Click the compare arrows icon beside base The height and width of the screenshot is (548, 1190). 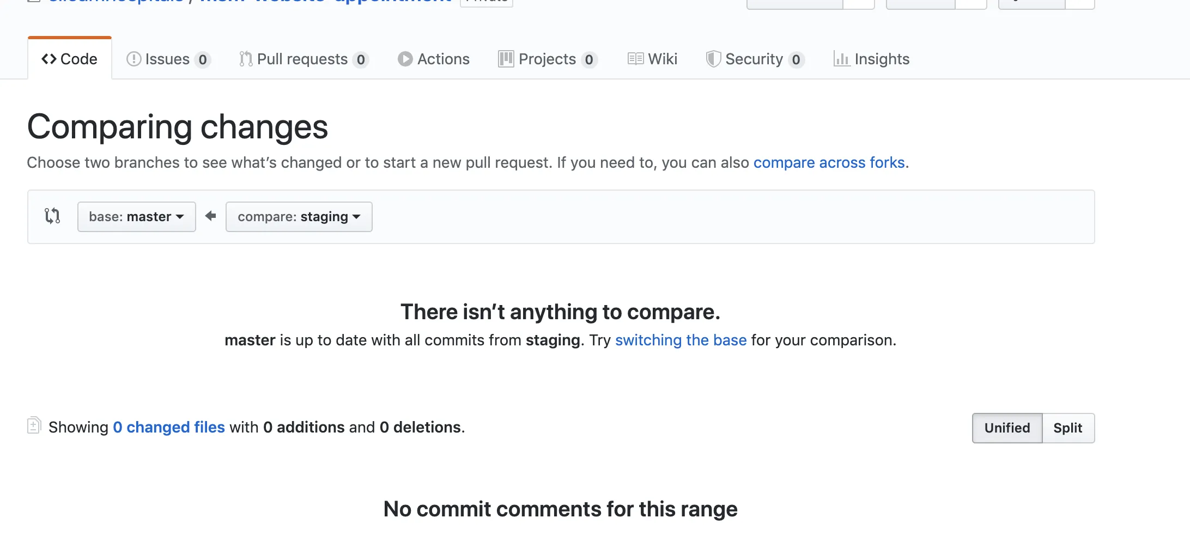tap(52, 216)
